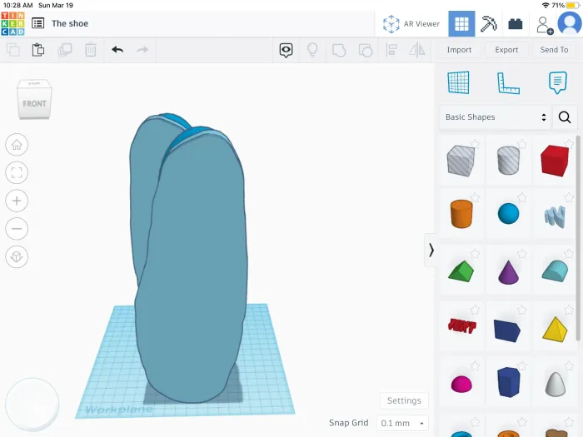Screen dimensions: 583x437
Task: Toggle show all lightbulb icon
Action: pos(312,50)
